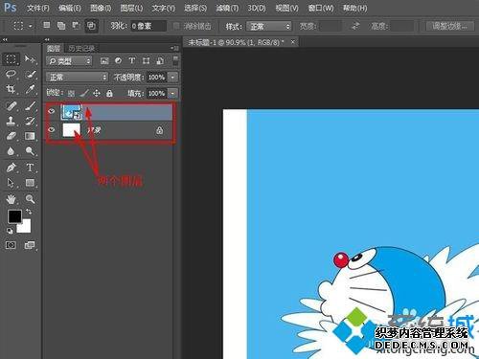Screen dimensions: 479x359
Task: Select the Dodge tool
Action: (x=30, y=151)
